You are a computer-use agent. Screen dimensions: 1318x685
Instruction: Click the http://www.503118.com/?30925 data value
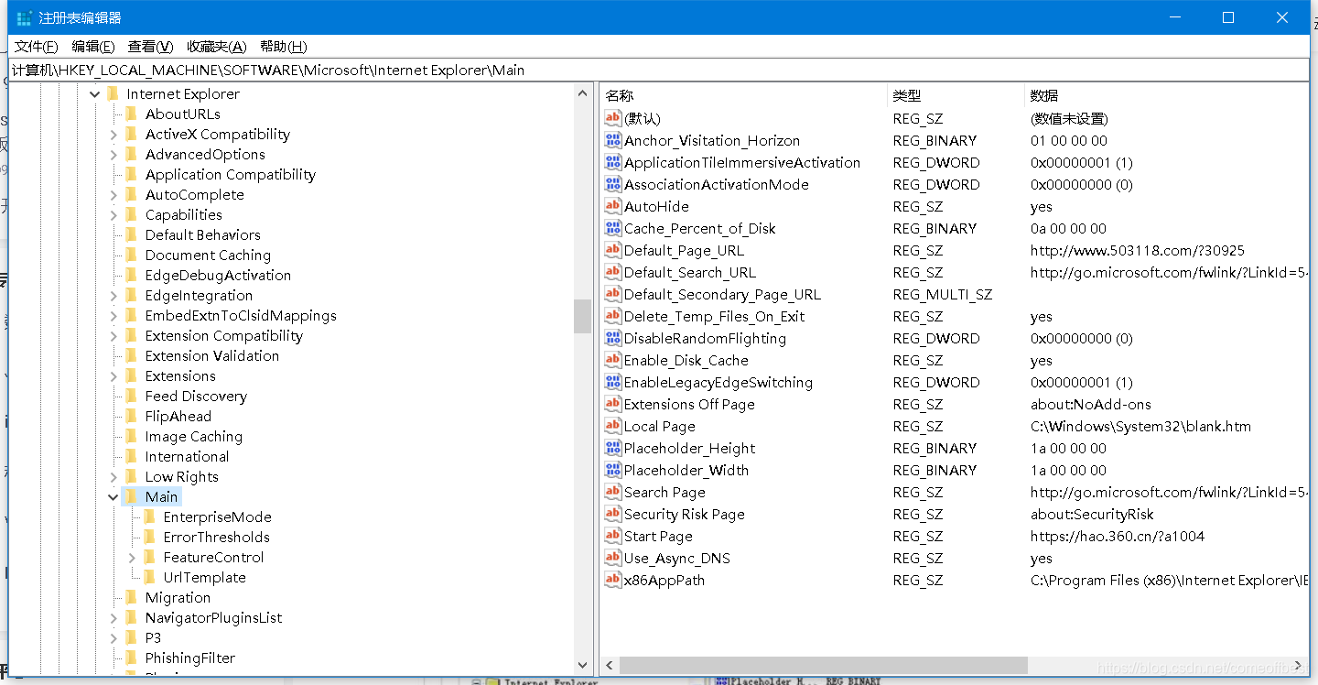pos(1138,250)
